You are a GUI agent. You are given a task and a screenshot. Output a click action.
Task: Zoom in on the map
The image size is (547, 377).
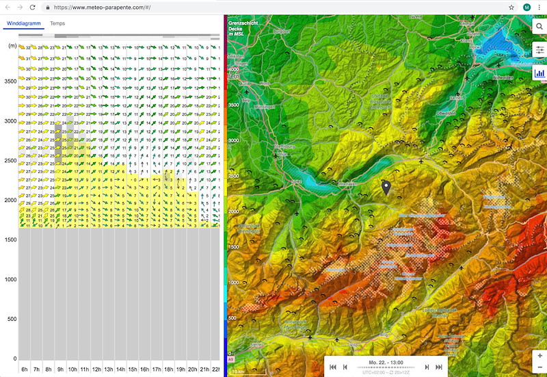(x=539, y=356)
